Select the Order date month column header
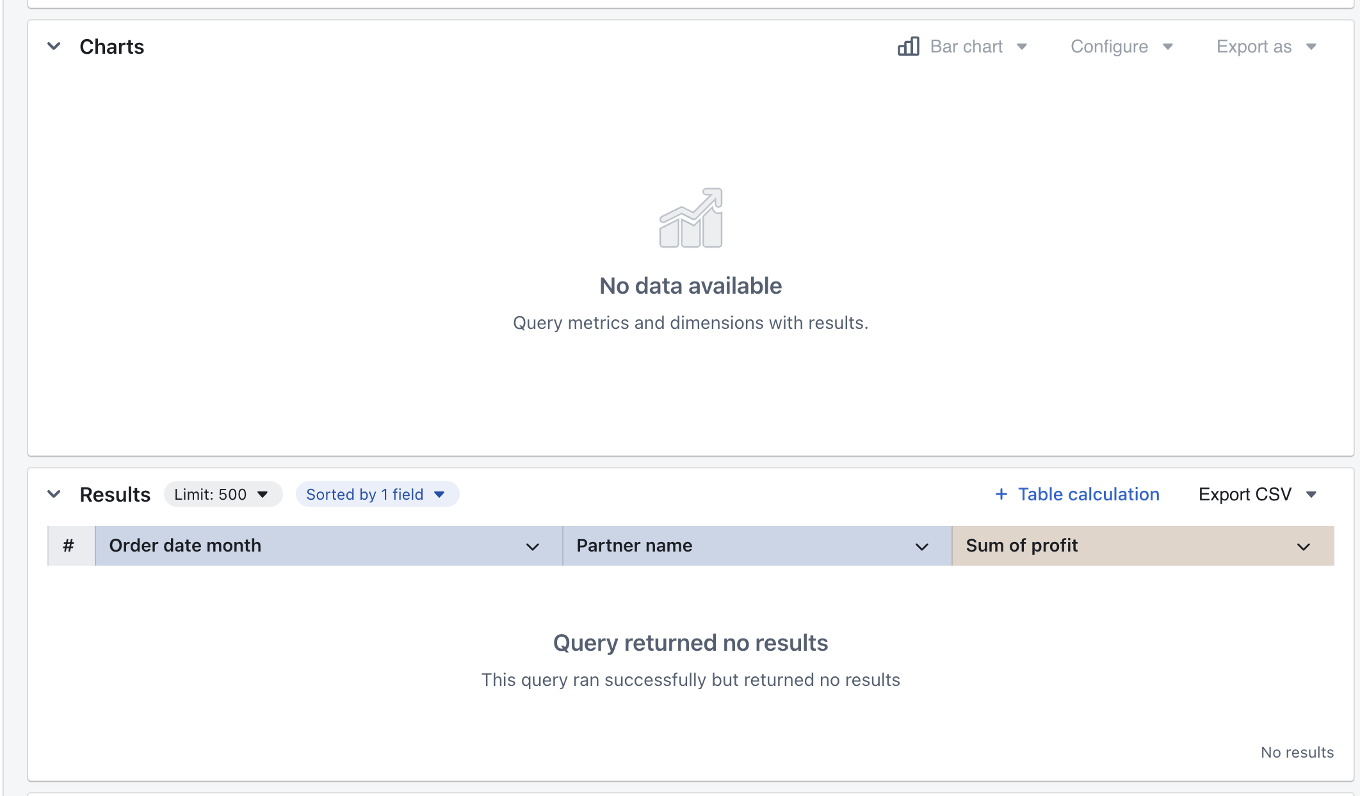Screen dimensions: 1360x796 [185, 545]
